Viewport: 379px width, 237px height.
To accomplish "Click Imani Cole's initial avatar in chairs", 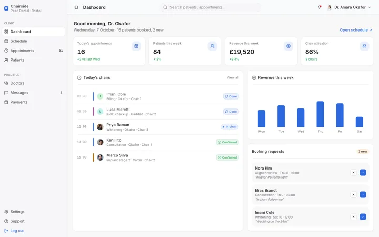I will [x=100, y=96].
